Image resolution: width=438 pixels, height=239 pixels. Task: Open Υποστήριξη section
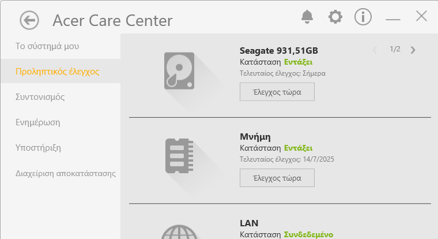coord(38,147)
